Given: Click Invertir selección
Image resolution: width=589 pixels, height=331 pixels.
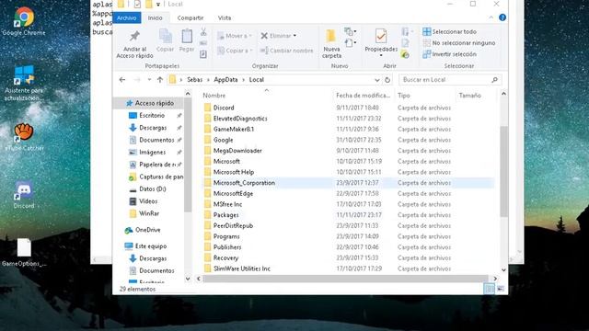Looking at the screenshot, I should [450, 54].
